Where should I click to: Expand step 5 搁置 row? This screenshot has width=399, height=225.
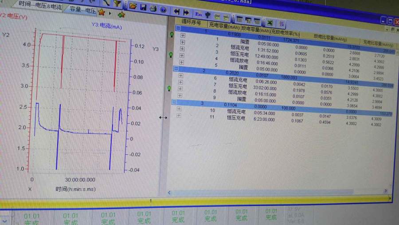[x=181, y=62]
